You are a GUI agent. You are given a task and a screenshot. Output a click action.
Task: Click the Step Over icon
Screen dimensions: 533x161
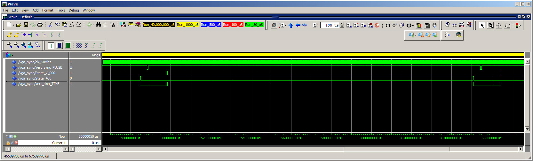click(394, 25)
